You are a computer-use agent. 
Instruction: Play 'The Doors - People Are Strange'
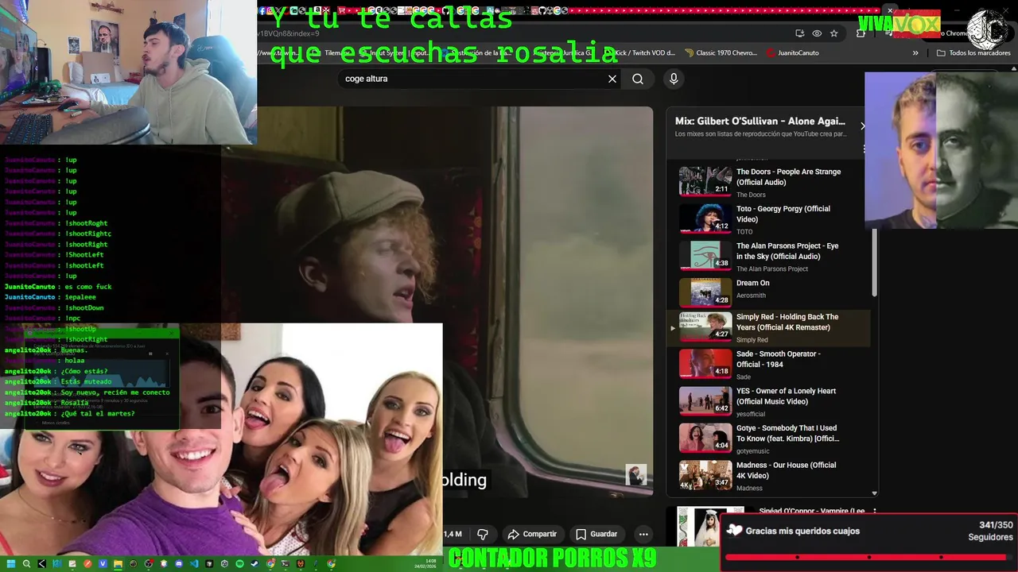coord(787,177)
